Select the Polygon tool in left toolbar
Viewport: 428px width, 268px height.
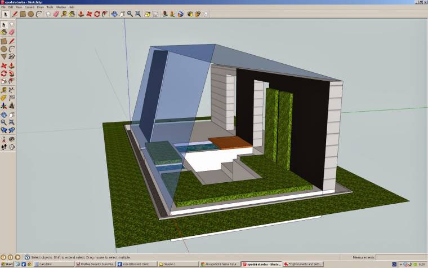click(4, 57)
